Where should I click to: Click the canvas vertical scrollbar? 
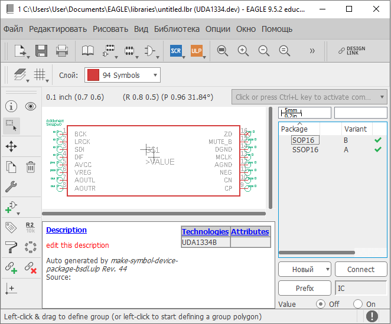click(x=271, y=158)
